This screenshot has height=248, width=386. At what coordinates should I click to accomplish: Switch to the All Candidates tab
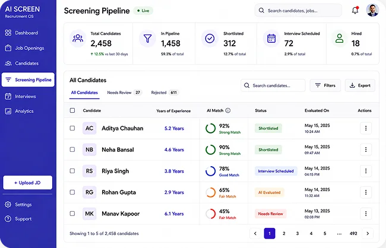(84, 93)
